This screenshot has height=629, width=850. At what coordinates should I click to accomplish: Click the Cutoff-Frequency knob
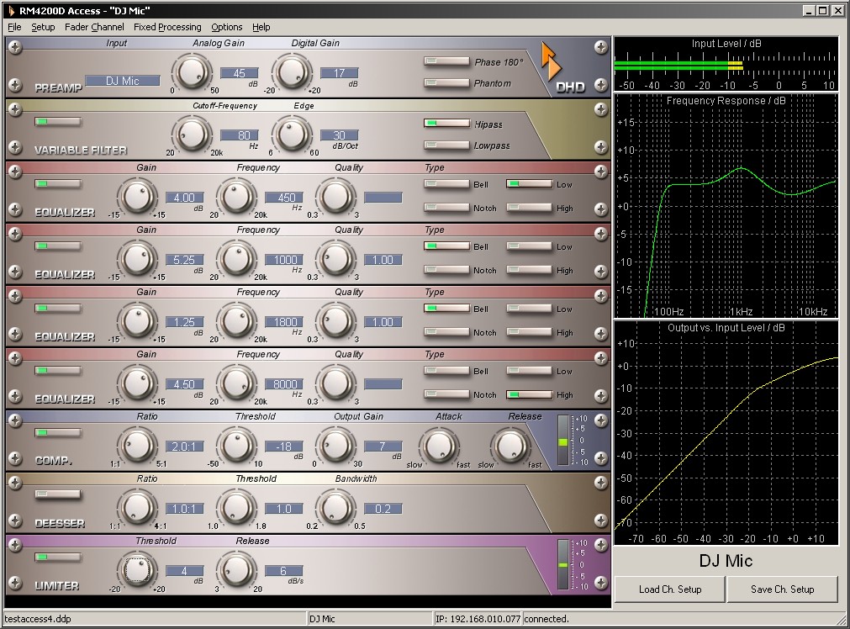click(192, 135)
